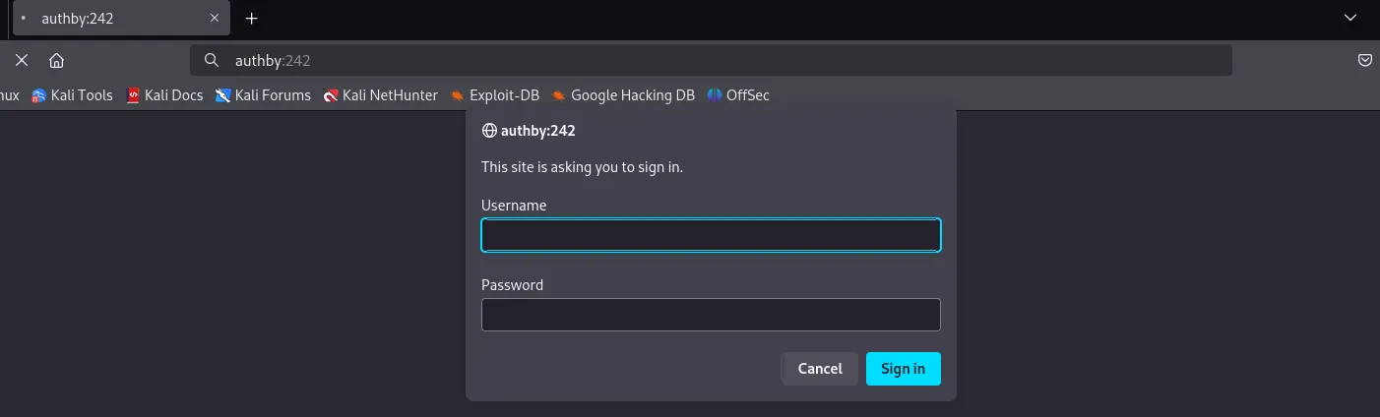Stop loading the page
The height and width of the screenshot is (417, 1380).
[x=21, y=60]
